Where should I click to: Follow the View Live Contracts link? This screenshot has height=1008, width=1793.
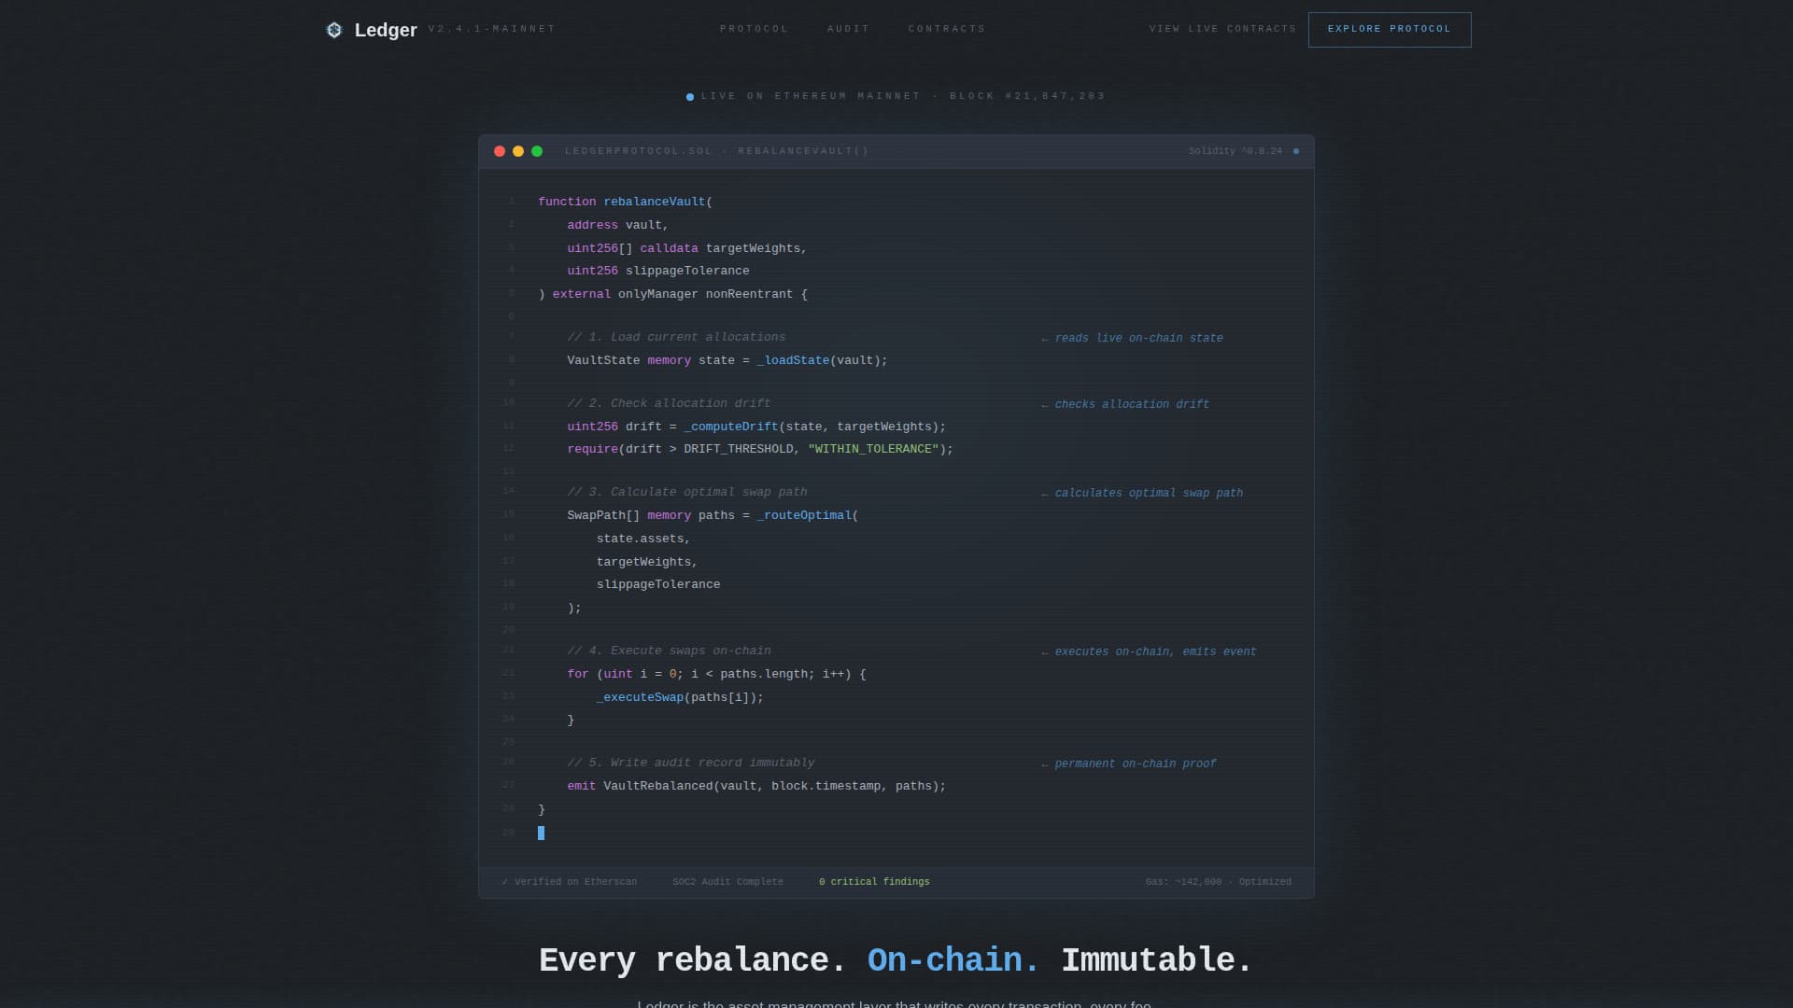pyautogui.click(x=1222, y=29)
